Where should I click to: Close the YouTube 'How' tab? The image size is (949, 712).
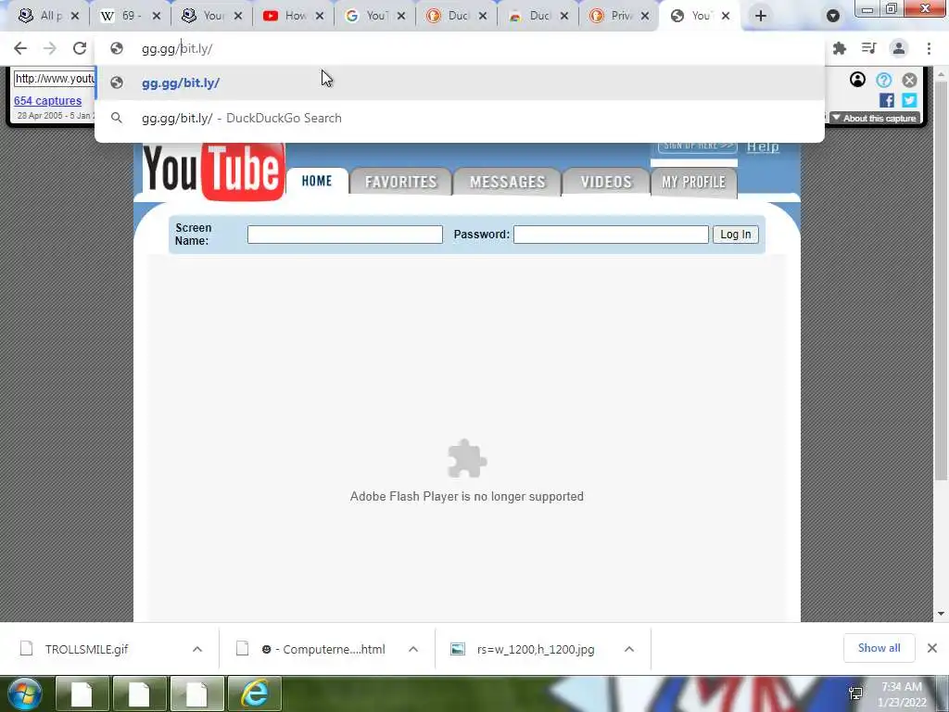320,16
